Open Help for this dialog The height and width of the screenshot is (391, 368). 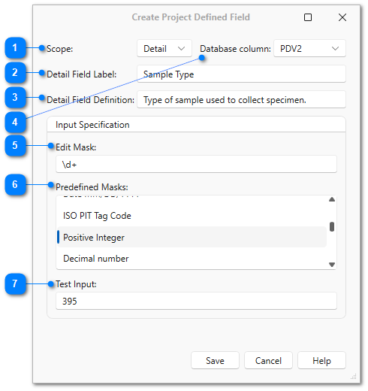pyautogui.click(x=321, y=360)
